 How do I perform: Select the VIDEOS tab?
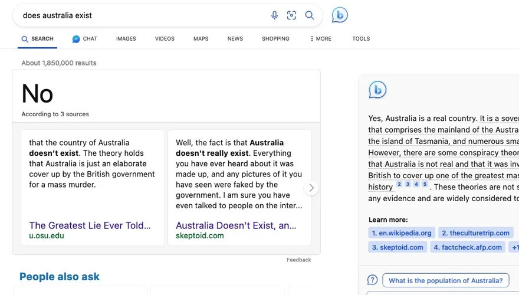point(165,39)
